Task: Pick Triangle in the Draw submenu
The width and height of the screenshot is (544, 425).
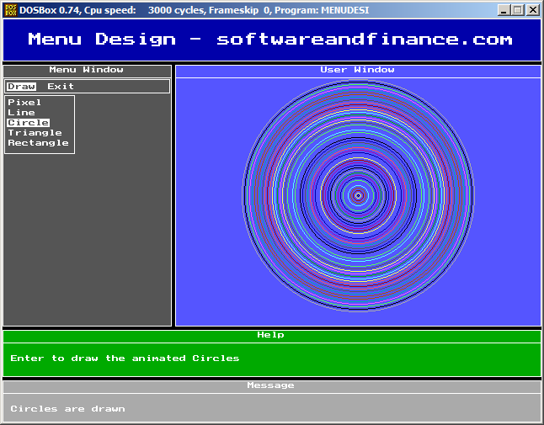Action: 35,133
